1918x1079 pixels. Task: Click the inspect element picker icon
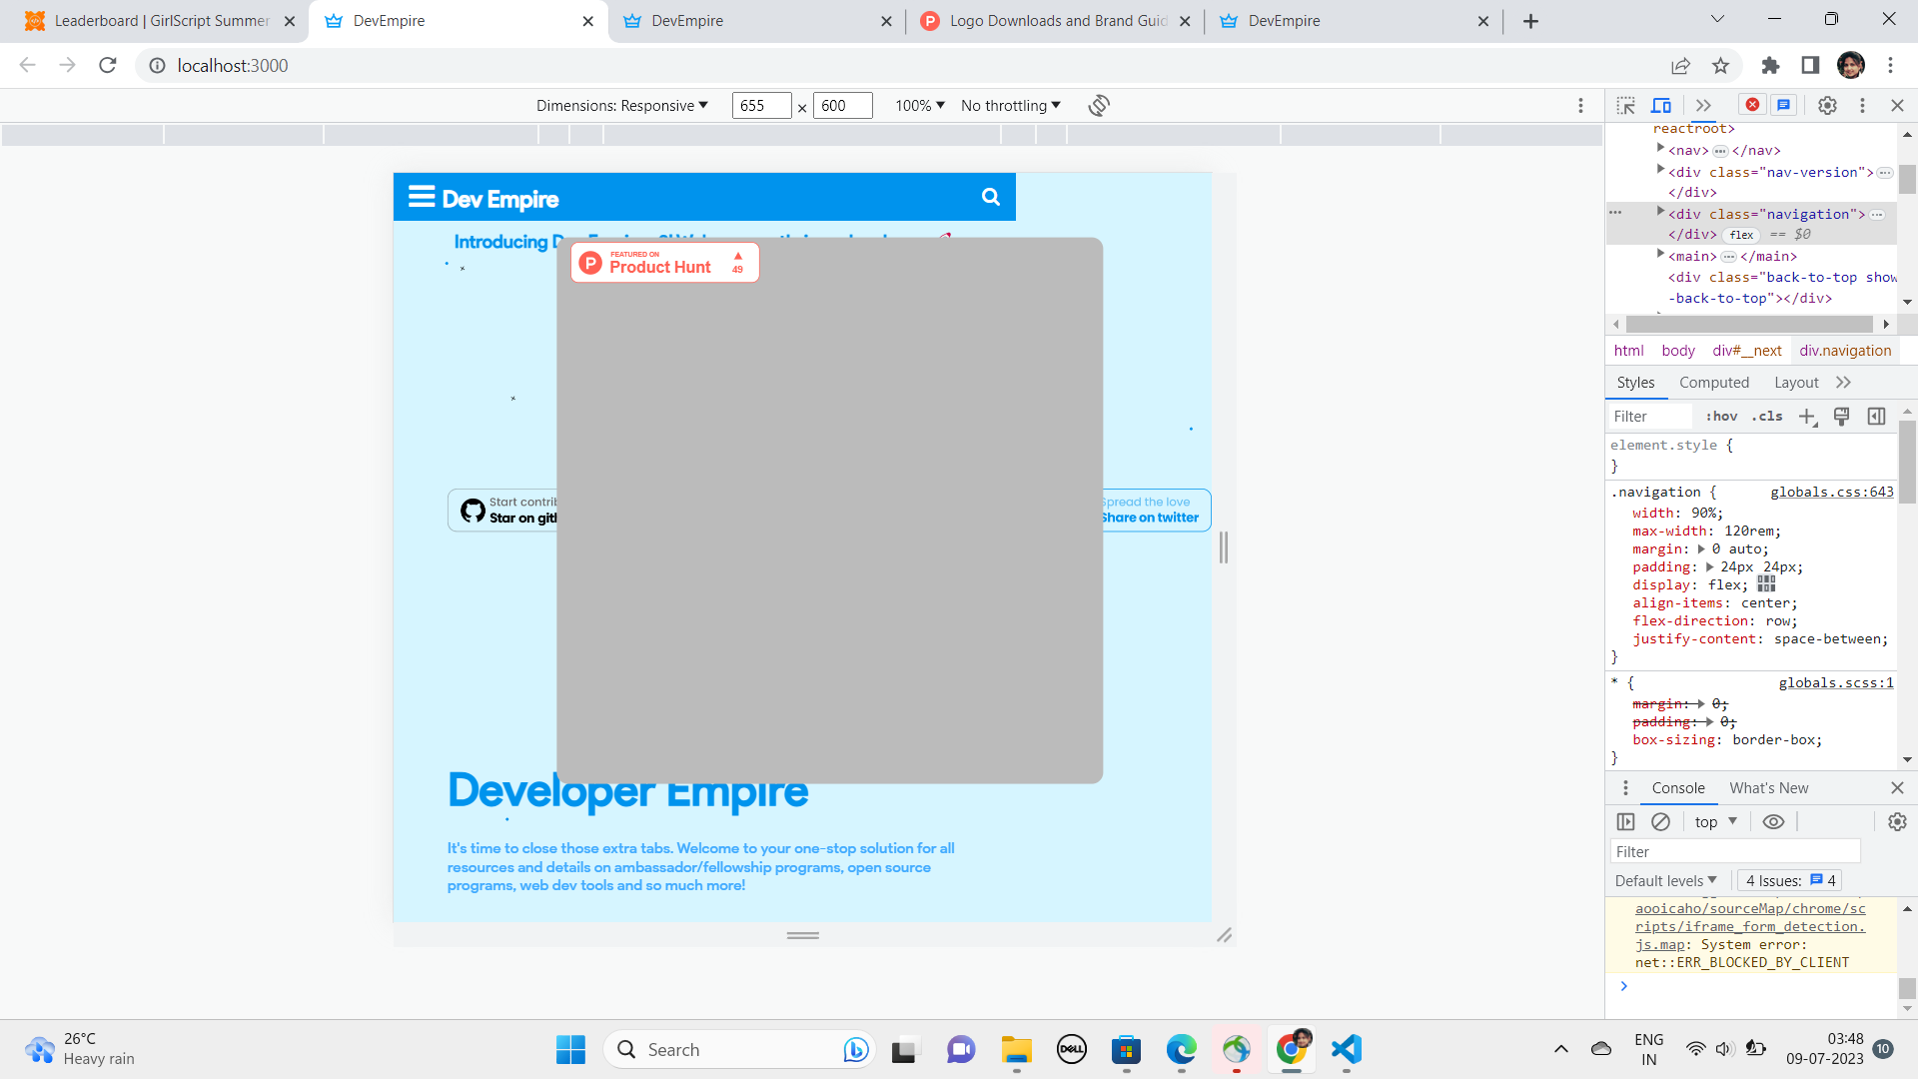(1626, 106)
